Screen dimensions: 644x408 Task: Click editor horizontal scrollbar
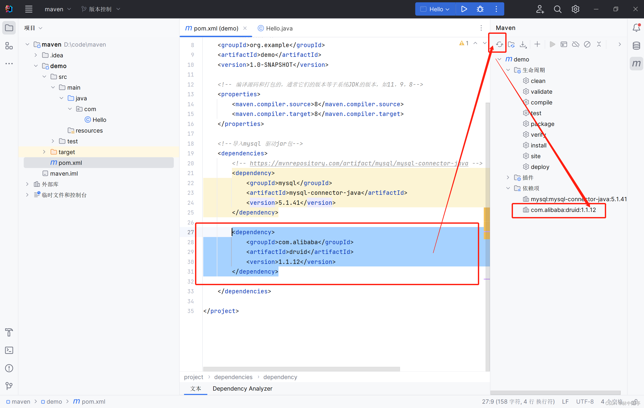tap(302, 369)
